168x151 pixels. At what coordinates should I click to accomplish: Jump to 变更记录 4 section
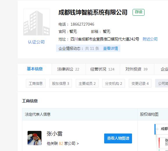pos(140,83)
